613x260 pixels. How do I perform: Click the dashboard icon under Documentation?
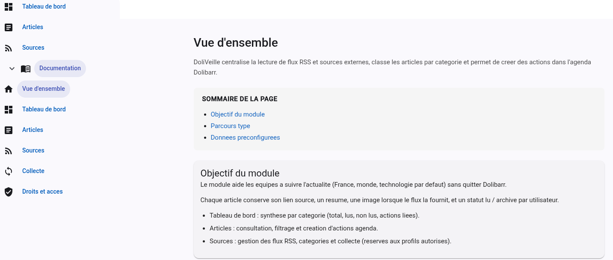[9, 110]
